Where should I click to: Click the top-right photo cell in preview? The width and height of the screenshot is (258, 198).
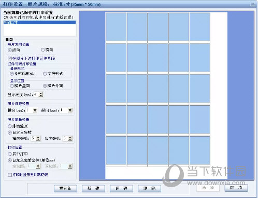[x=200, y=27]
